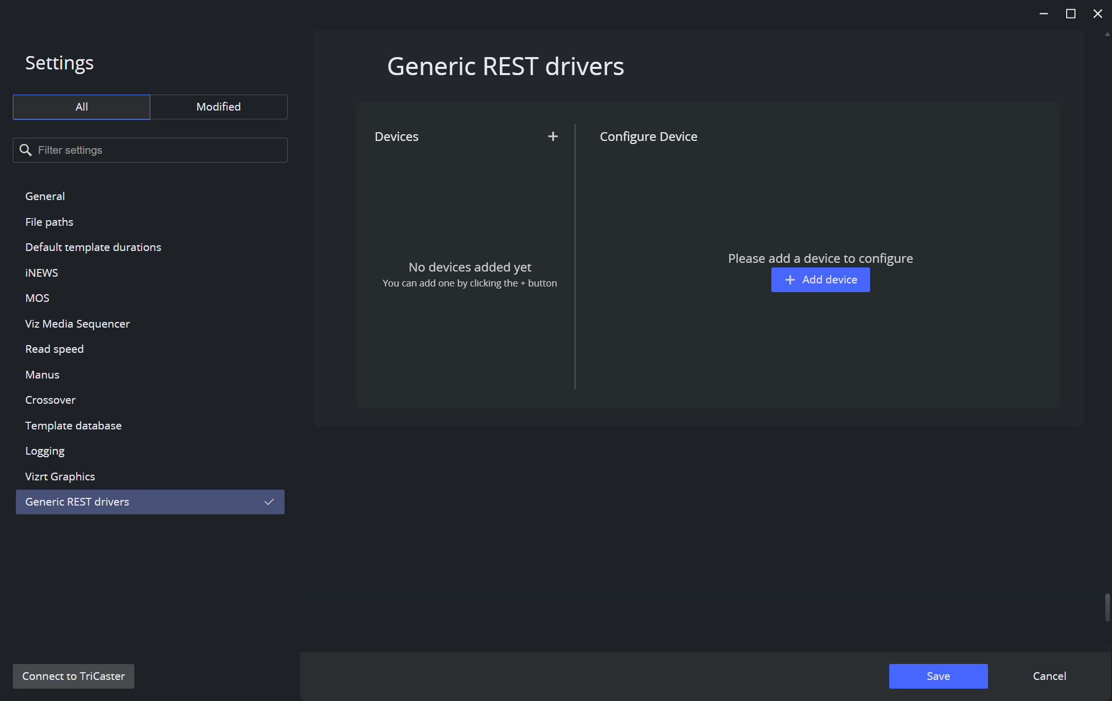The width and height of the screenshot is (1112, 701).
Task: Switch to the Modified tab
Action: click(218, 107)
